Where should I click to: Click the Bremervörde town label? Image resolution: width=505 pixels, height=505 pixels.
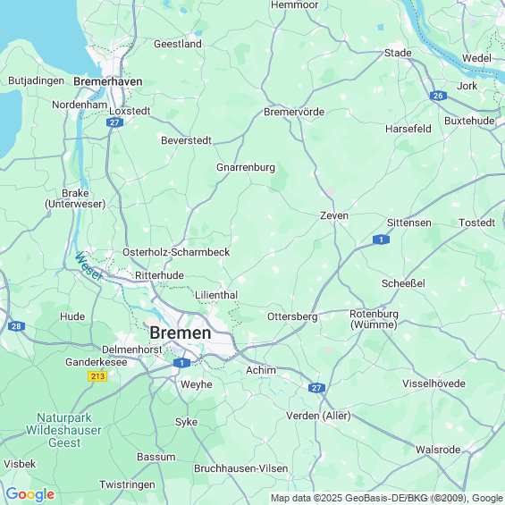[294, 112]
